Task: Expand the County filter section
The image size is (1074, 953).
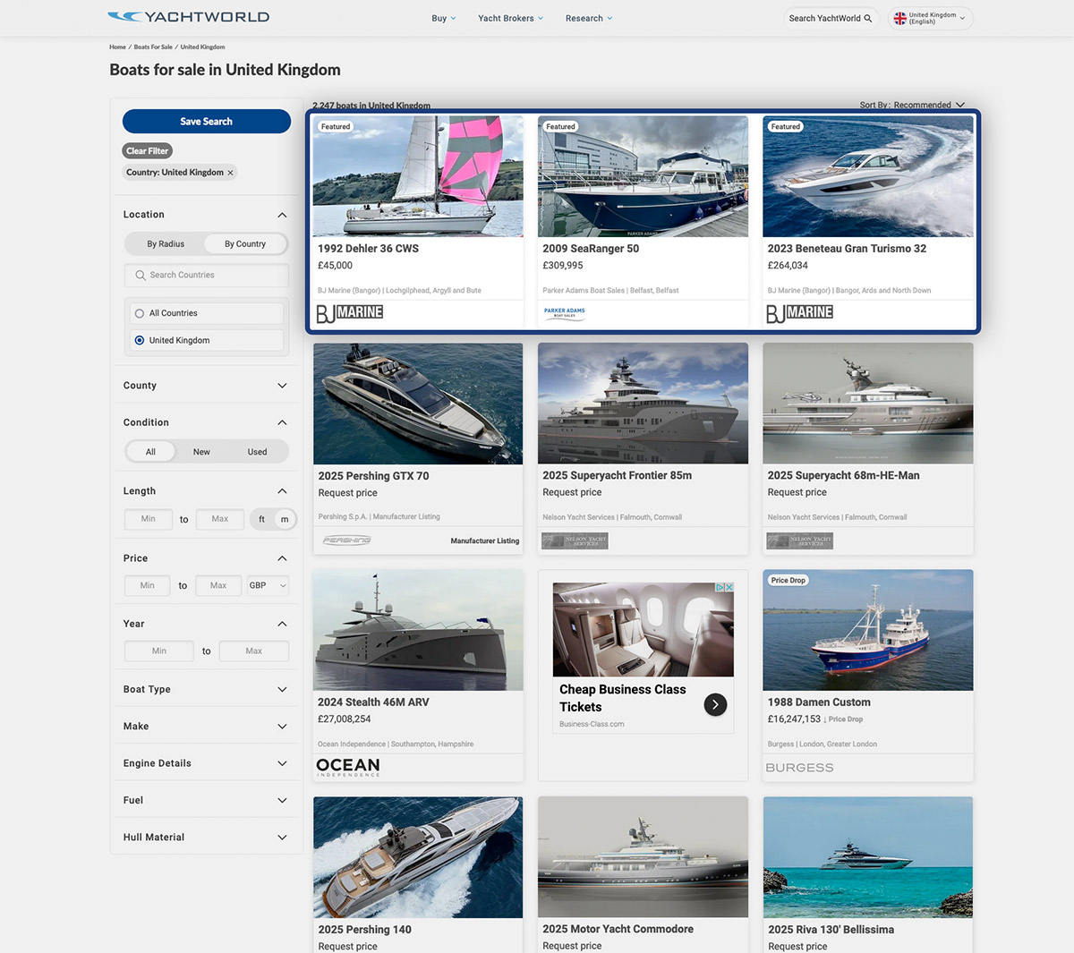Action: click(x=282, y=386)
